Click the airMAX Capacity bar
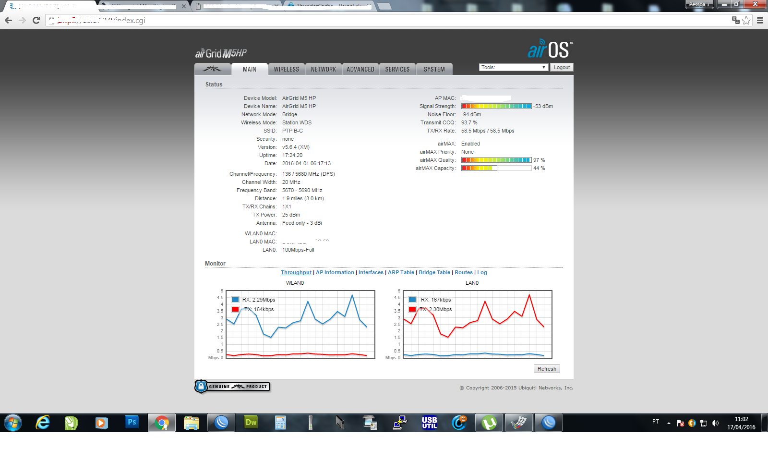The image size is (768, 461). coord(496,168)
